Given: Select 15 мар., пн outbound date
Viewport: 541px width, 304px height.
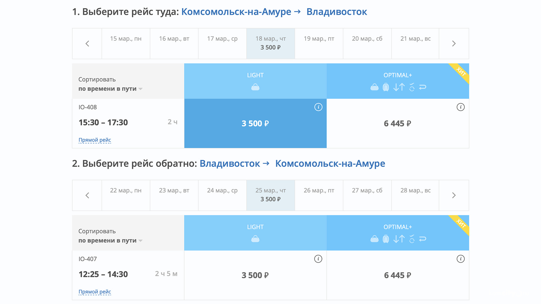Looking at the screenshot, I should (x=126, y=44).
